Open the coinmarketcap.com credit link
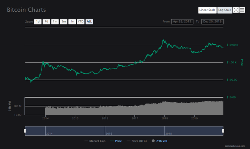Viewport: 250px width, 149px height. tap(235, 146)
